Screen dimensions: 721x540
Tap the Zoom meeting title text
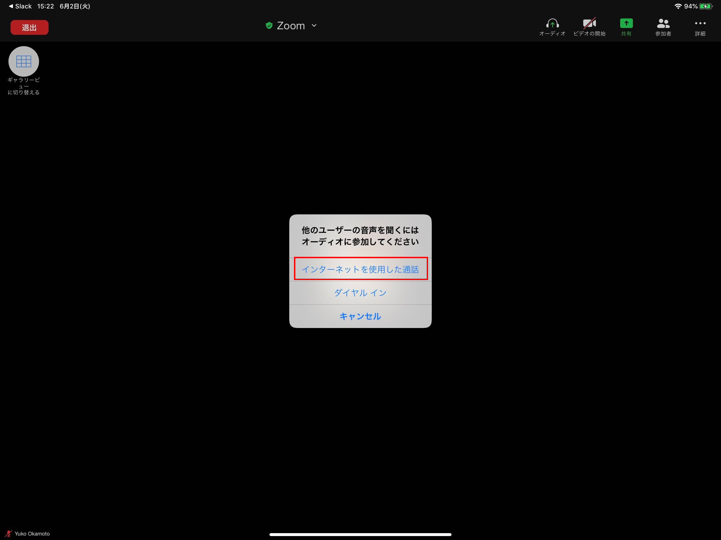pos(291,25)
